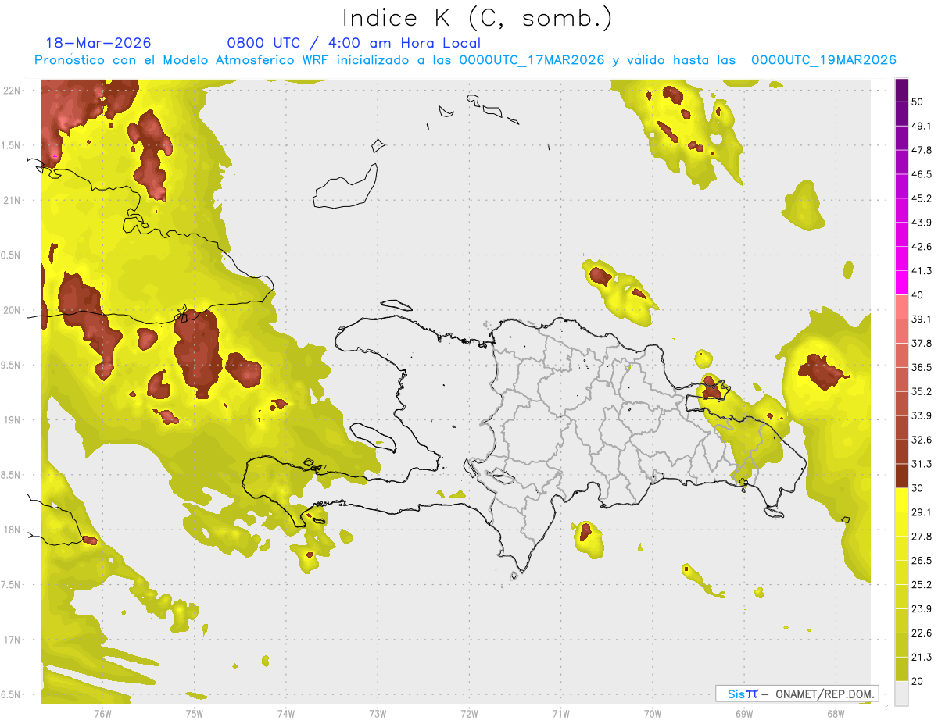This screenshot has height=724, width=938.
Task: Click the '18N' latitude label
Action: (13, 530)
